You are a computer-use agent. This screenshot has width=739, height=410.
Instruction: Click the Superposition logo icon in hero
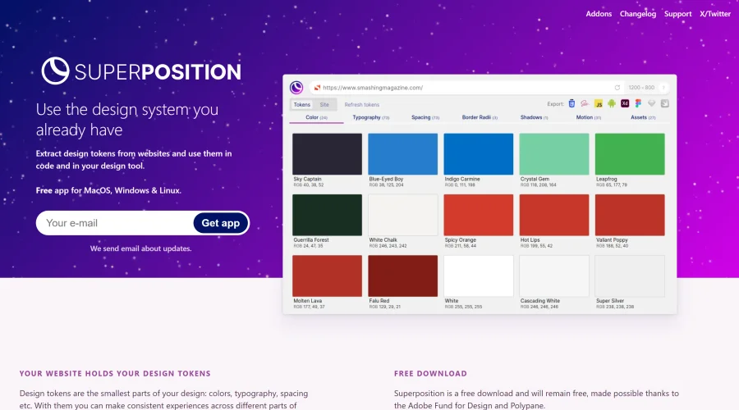(x=55, y=71)
